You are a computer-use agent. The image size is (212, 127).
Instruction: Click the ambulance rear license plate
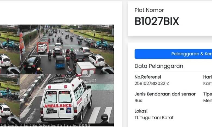tap(52, 112)
